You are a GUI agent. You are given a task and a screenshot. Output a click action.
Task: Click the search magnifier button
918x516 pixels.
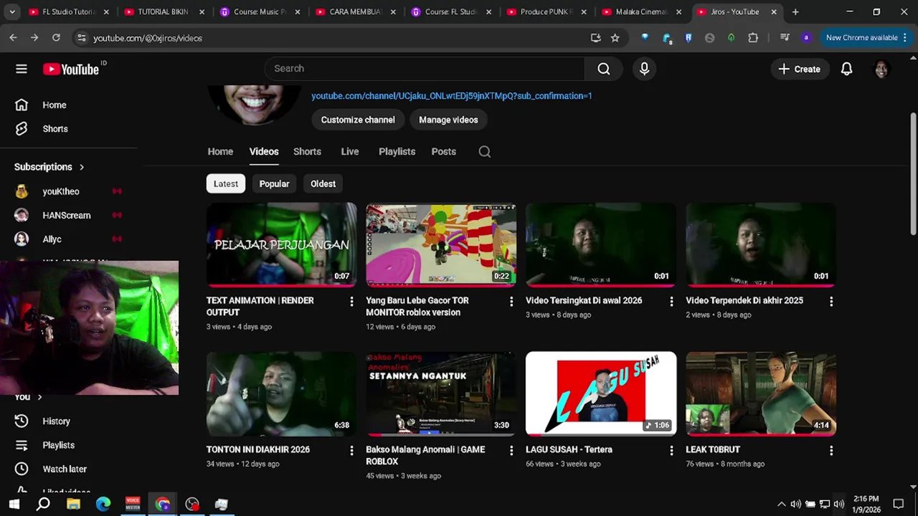604,69
